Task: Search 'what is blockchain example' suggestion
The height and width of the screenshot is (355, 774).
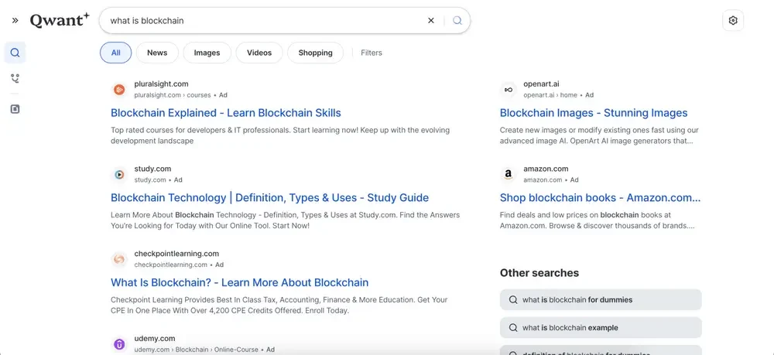Action: tap(601, 328)
